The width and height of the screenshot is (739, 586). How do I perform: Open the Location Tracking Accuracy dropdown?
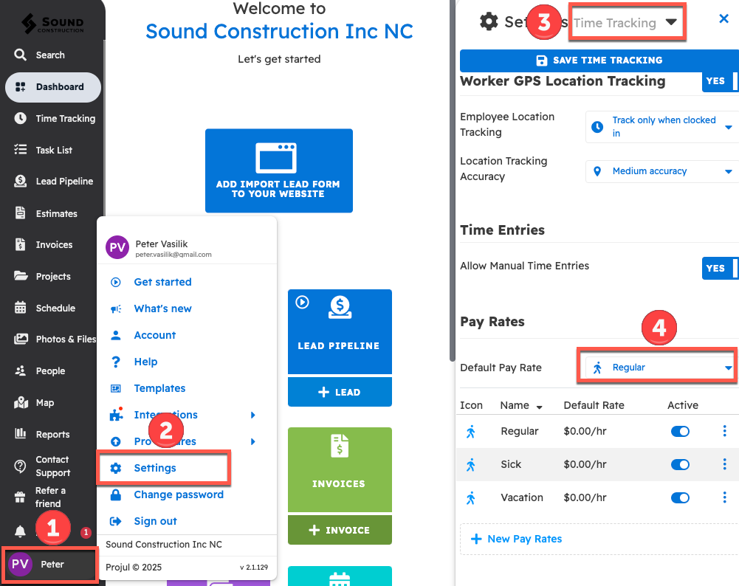(x=661, y=171)
